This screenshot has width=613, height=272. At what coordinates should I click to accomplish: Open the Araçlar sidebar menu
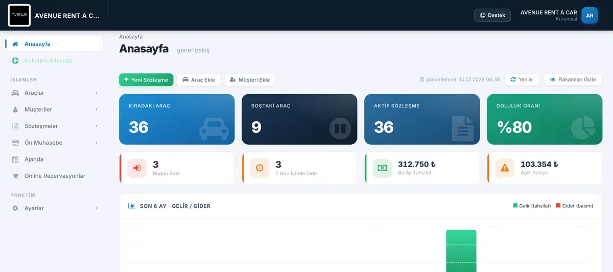pos(54,93)
